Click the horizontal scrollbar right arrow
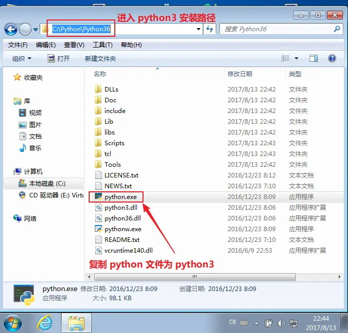The width and height of the screenshot is (348, 333). click(339, 277)
